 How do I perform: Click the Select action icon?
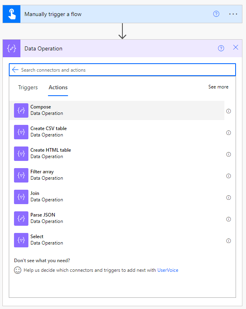pos(21,240)
